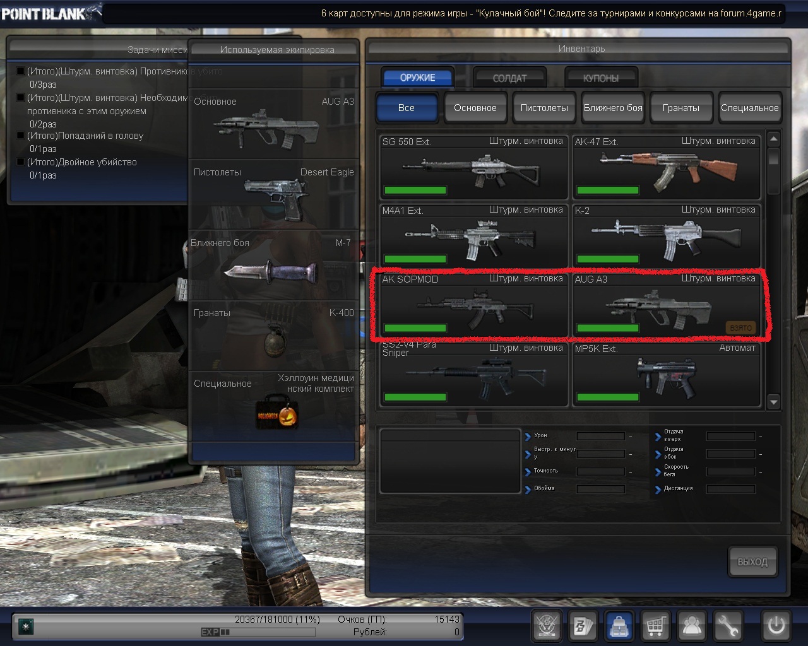Toggle checkbox for 'Противников убито' mission
Screen dimensions: 808x646
click(20, 71)
